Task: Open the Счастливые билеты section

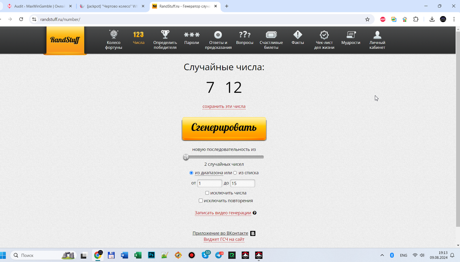Action: tap(271, 35)
